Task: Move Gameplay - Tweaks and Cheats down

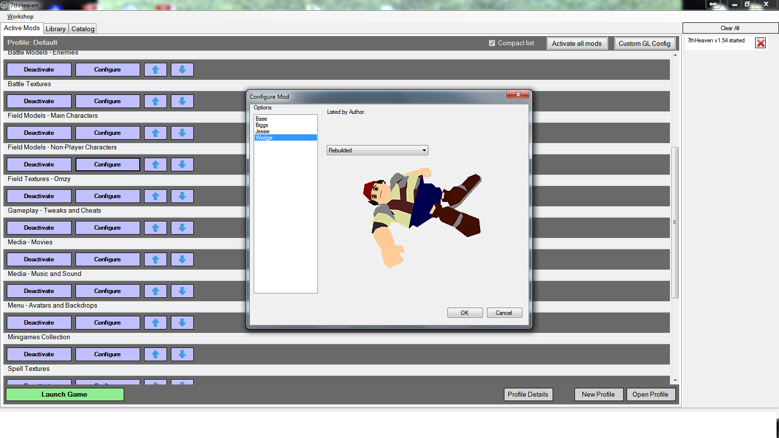Action: coord(182,228)
